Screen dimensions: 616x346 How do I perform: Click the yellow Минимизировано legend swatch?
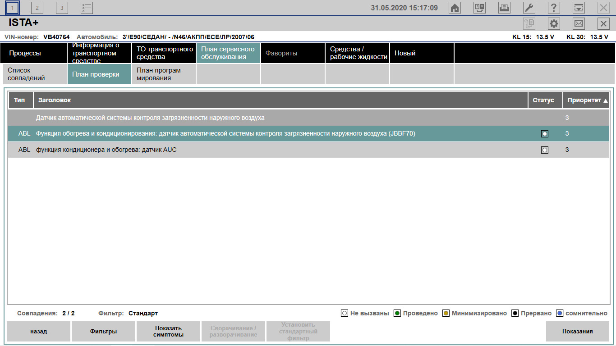pyautogui.click(x=446, y=313)
